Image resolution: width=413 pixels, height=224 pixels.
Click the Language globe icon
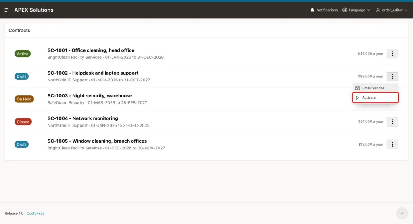[x=344, y=10]
